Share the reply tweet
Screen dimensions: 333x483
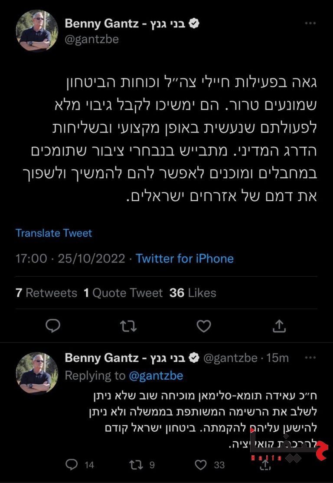click(265, 465)
